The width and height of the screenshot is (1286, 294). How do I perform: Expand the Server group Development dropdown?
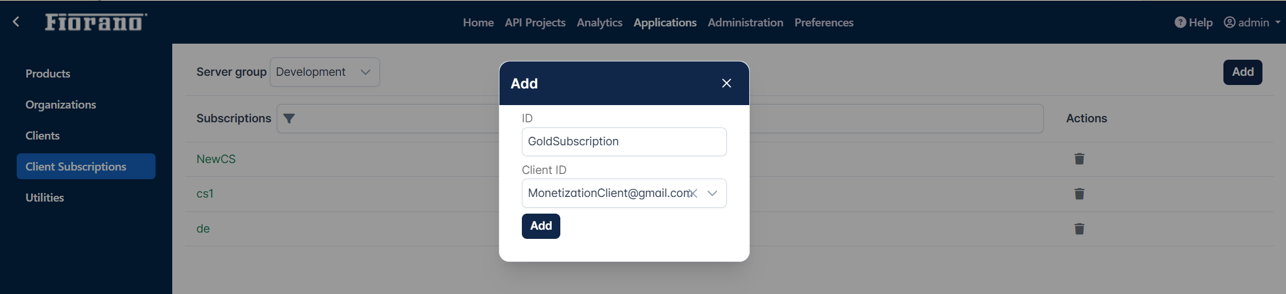[324, 72]
